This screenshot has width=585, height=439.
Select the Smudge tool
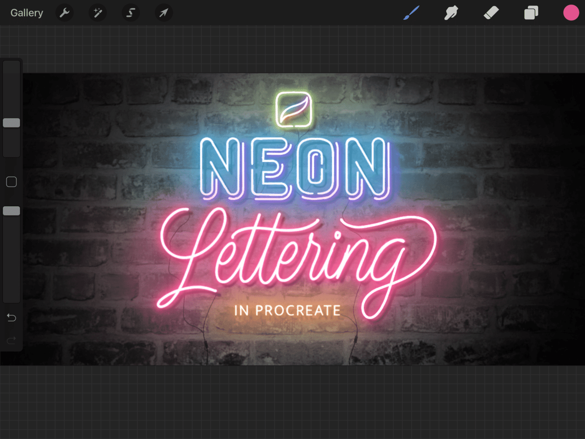click(x=451, y=13)
